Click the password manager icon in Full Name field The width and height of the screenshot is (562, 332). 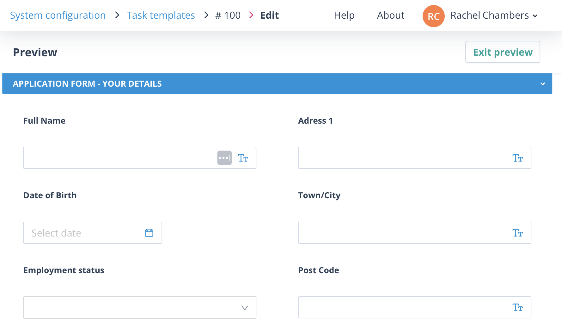[224, 158]
